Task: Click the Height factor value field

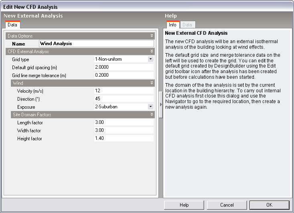Action: (124, 139)
